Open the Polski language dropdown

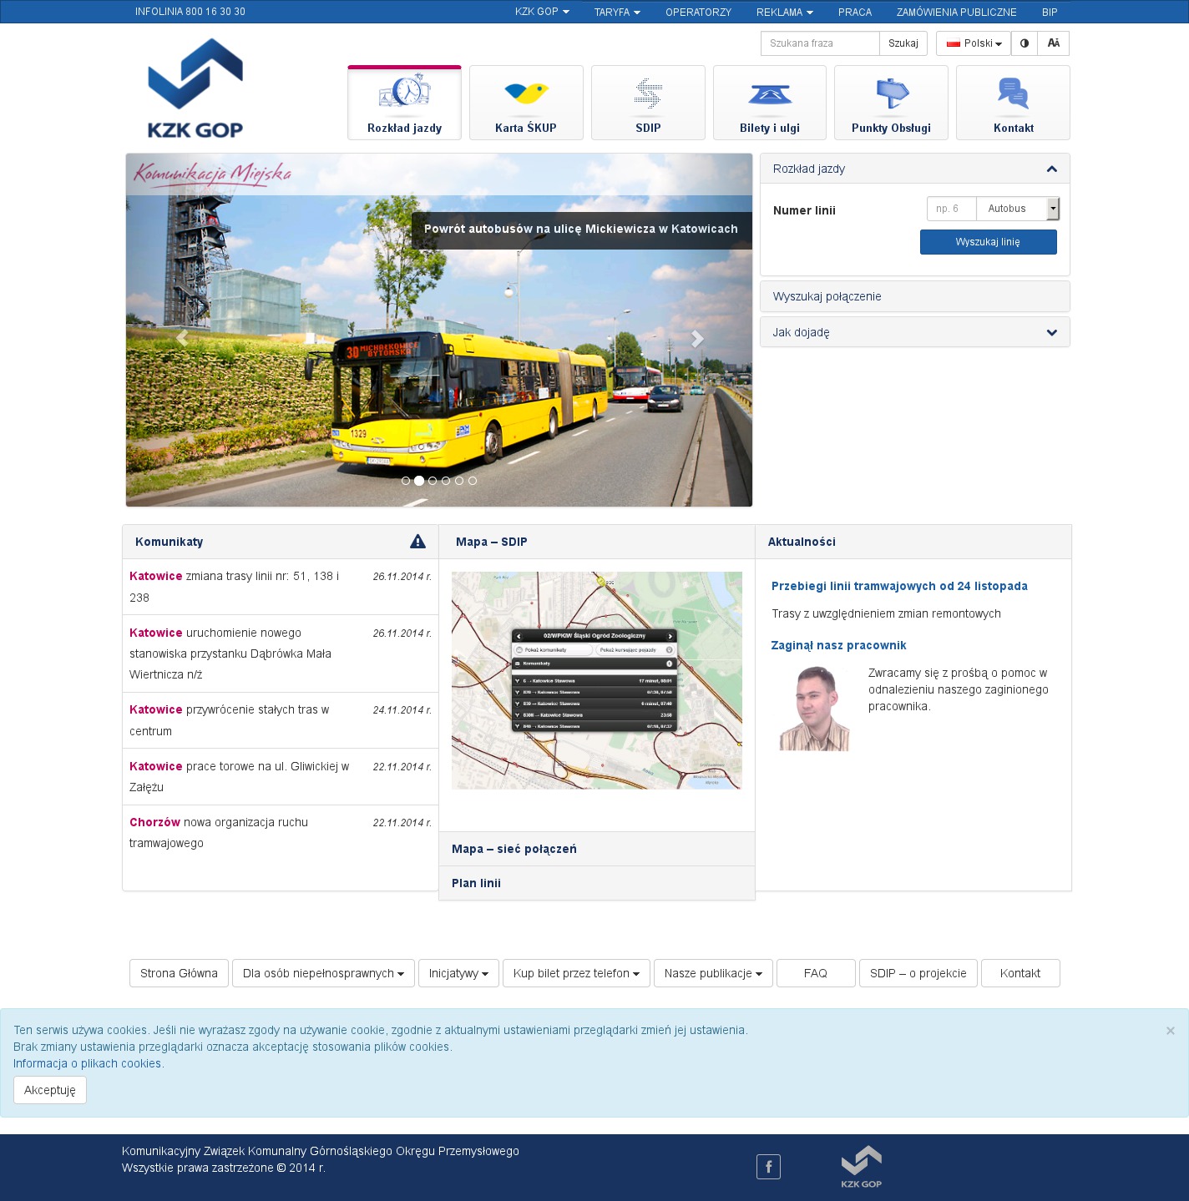(974, 43)
